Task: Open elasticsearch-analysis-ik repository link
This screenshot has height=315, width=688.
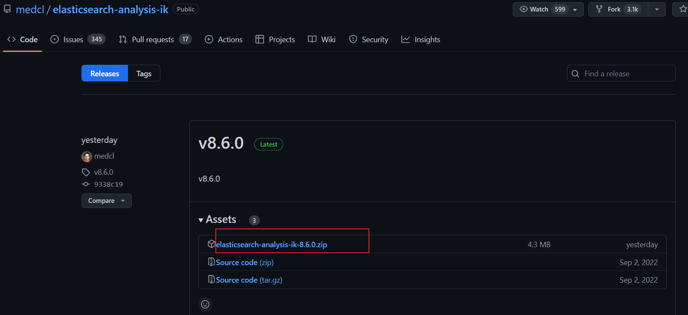Action: [110, 9]
